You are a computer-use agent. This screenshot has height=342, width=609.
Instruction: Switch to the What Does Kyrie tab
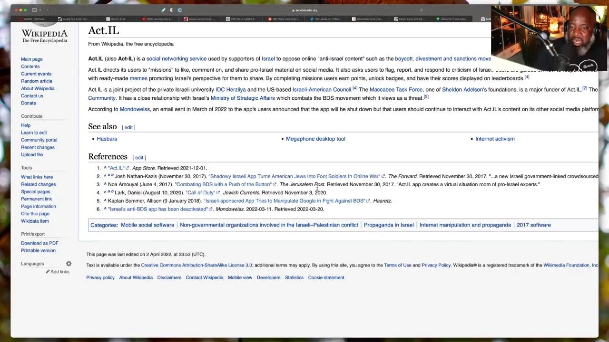368,19
